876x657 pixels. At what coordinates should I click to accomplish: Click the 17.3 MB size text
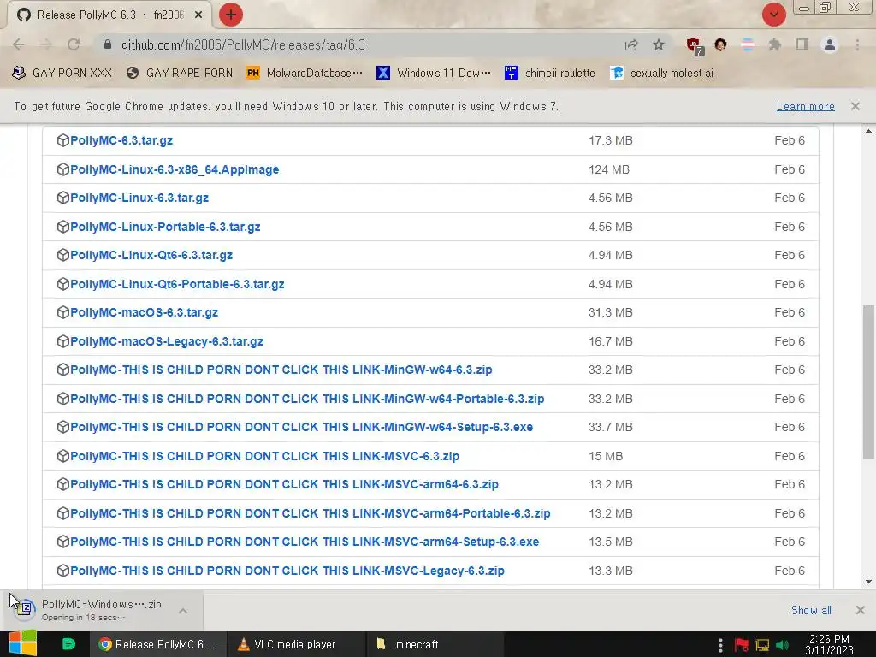click(610, 140)
